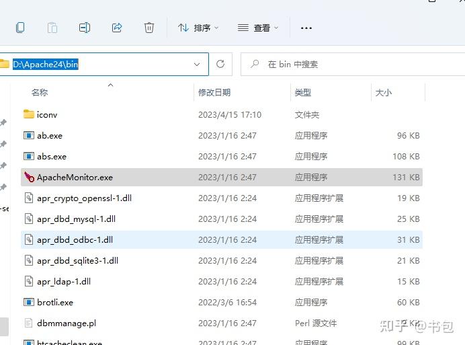Click the iconv folder name
Screen dimensions: 465x345
point(47,114)
